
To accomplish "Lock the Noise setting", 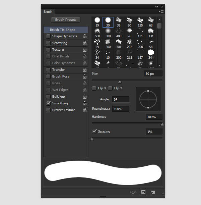I will (85, 83).
